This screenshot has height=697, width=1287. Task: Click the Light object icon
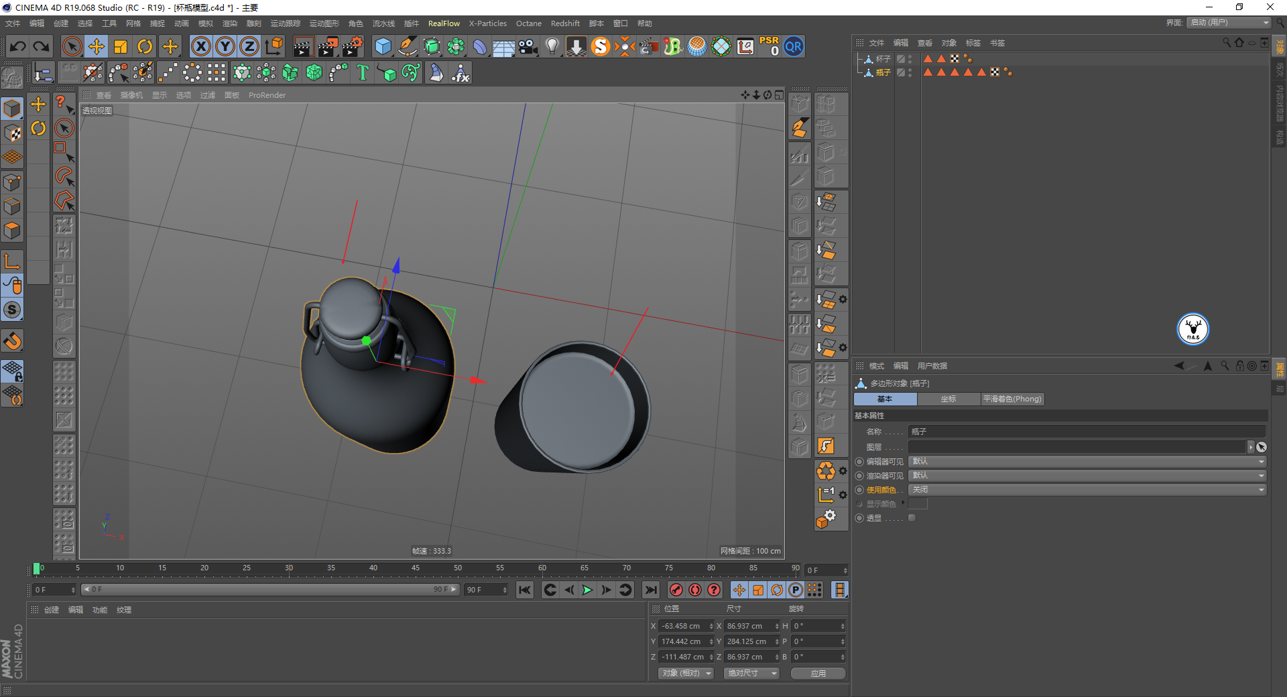[552, 46]
